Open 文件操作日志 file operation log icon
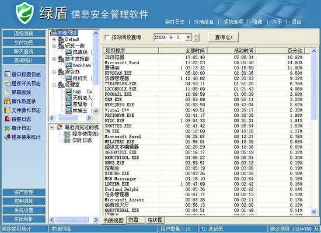The image size is (321, 233). 8,110
